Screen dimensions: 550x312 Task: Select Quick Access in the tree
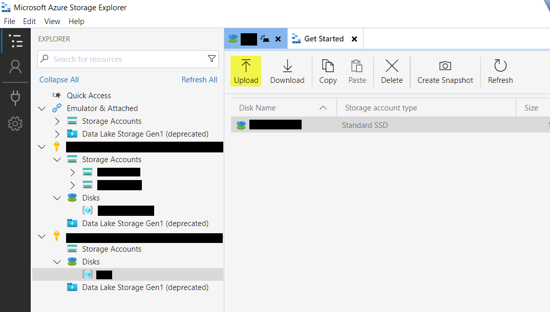point(89,95)
